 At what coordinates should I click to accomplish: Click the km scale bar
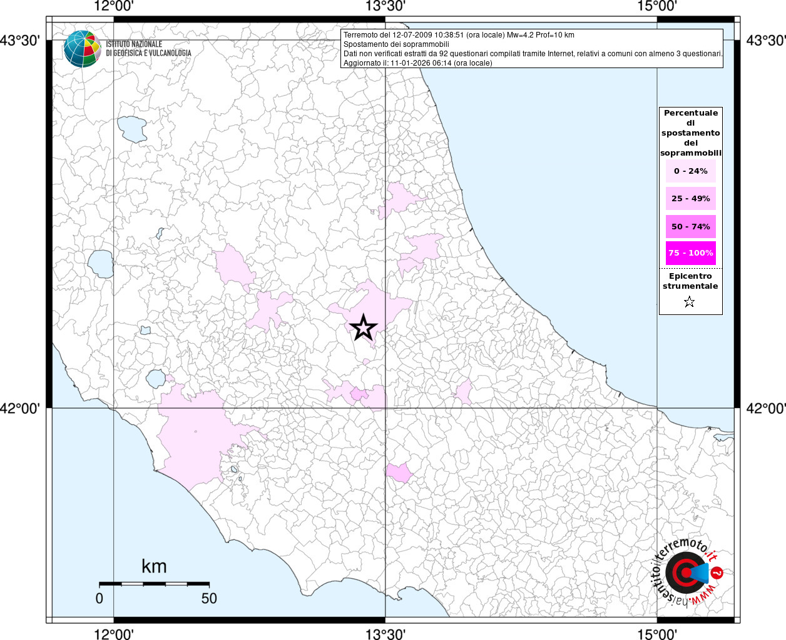tap(154, 584)
